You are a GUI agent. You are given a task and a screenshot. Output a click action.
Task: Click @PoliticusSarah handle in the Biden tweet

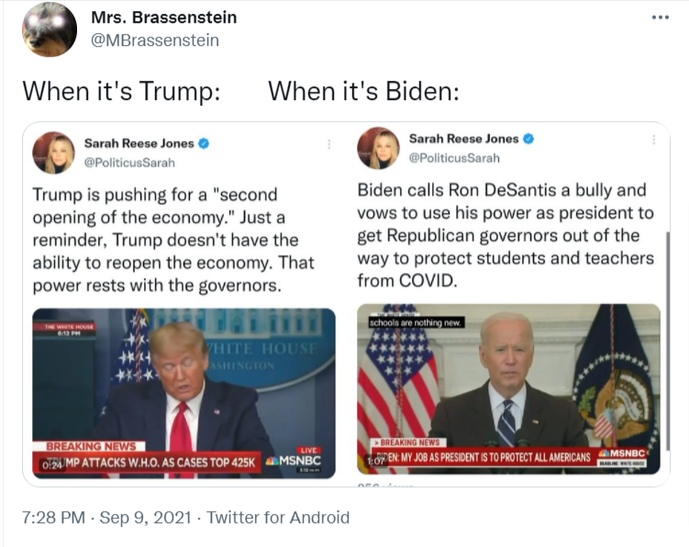tap(454, 158)
